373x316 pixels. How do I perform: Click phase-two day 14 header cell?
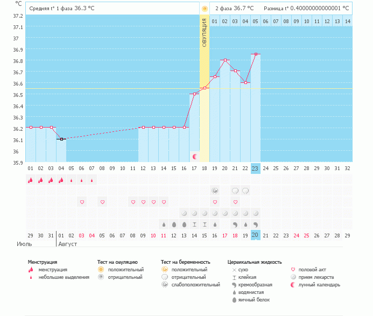click(x=348, y=22)
